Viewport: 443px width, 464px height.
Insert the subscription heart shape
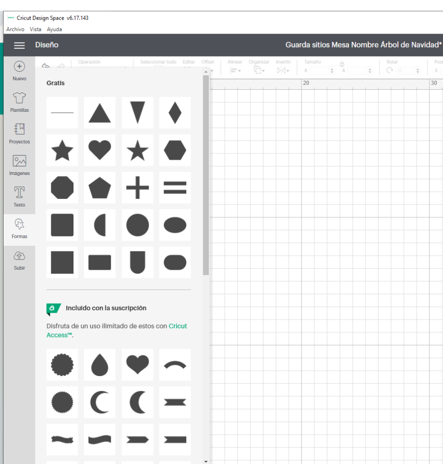(x=137, y=365)
